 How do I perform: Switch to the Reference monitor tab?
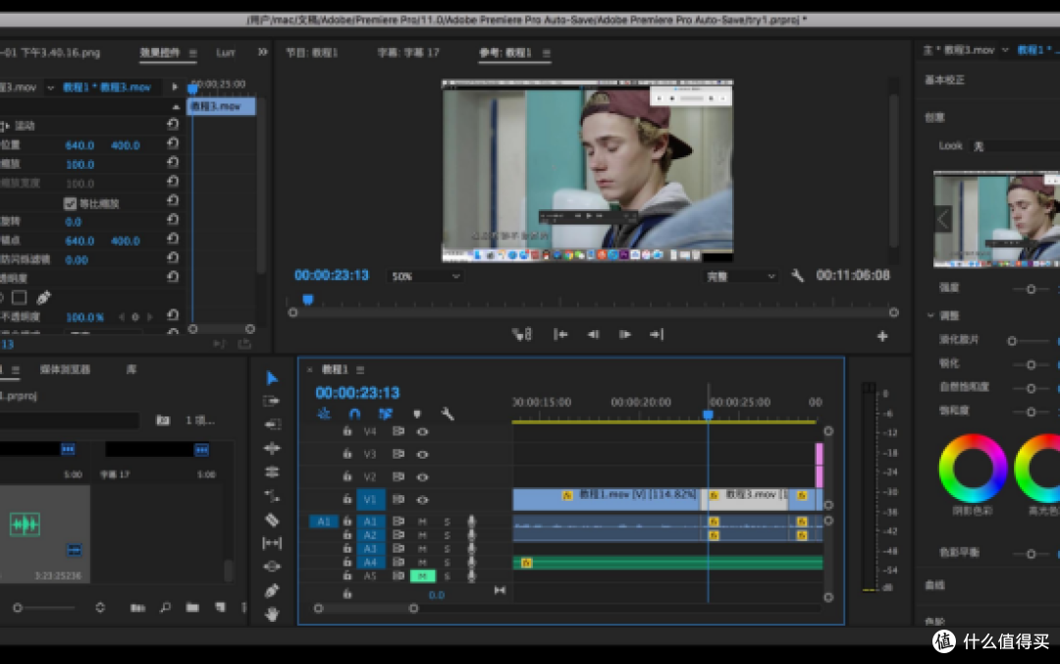click(505, 52)
